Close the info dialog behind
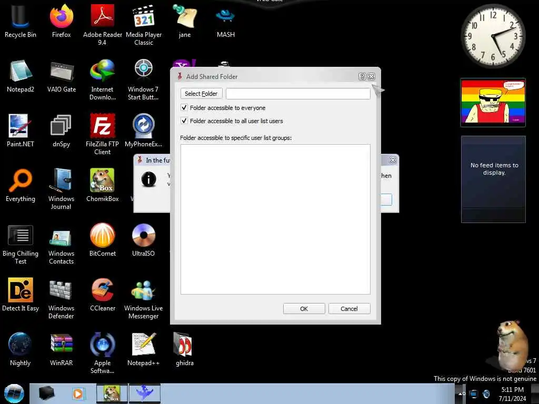Screen dimensions: 539x404 393,160
